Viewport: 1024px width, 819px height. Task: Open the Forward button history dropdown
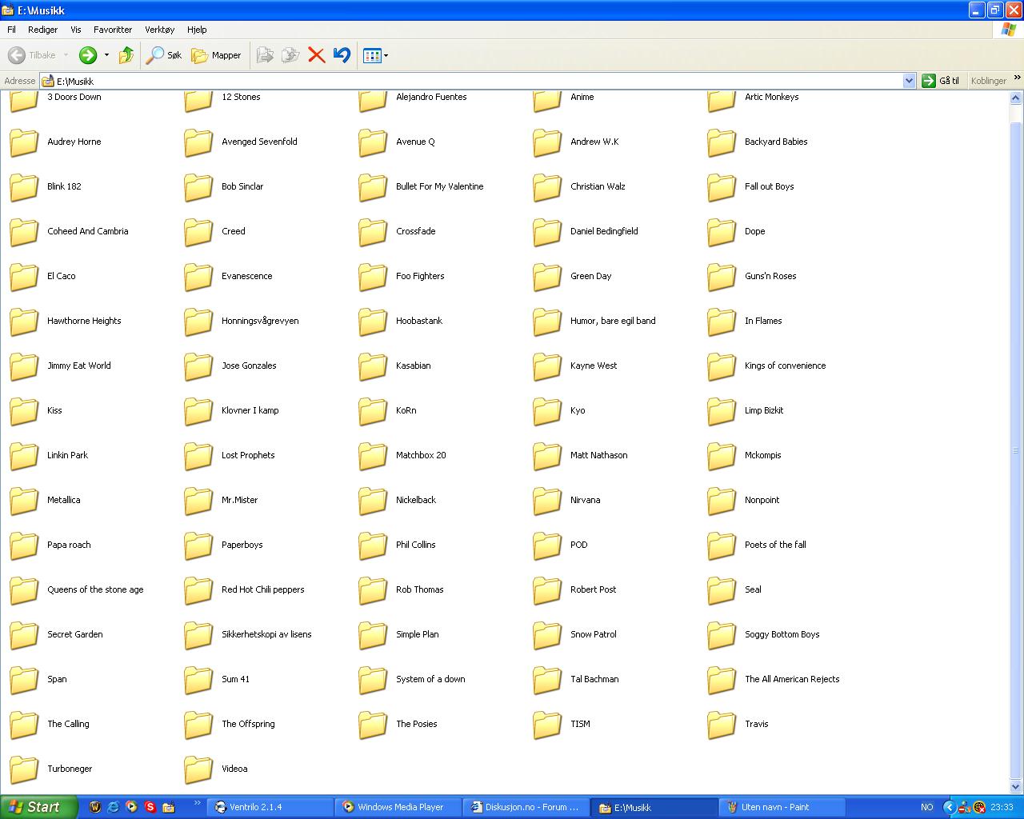click(106, 55)
